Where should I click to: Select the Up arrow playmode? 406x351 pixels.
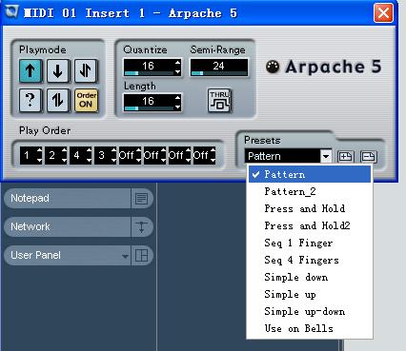(x=30, y=70)
